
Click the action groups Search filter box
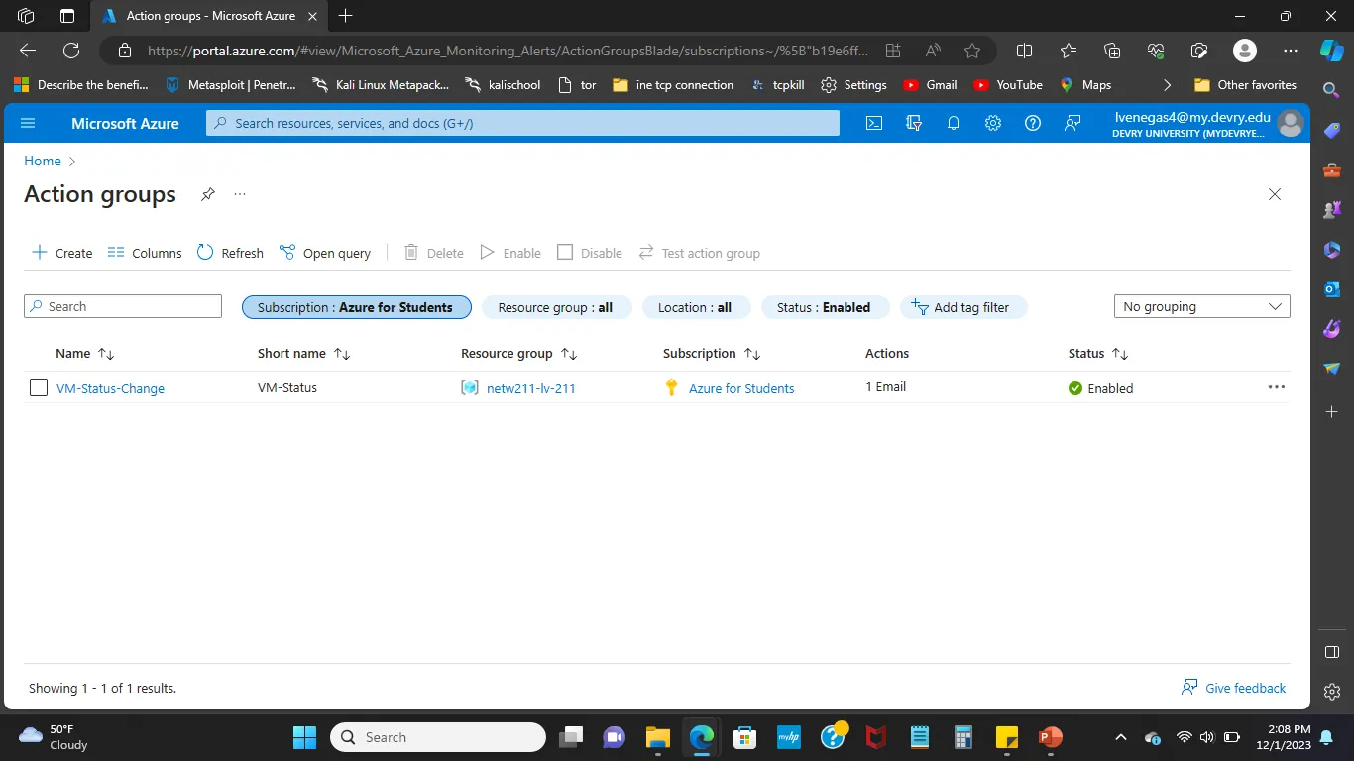click(123, 306)
